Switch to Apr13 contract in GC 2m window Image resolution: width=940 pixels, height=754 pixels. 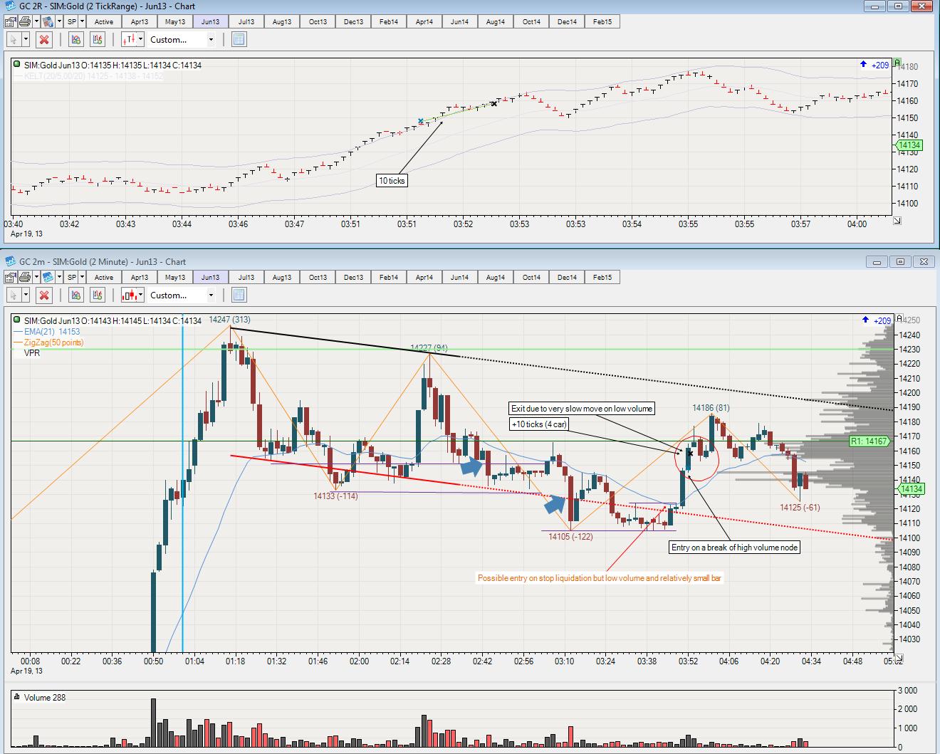click(x=140, y=277)
